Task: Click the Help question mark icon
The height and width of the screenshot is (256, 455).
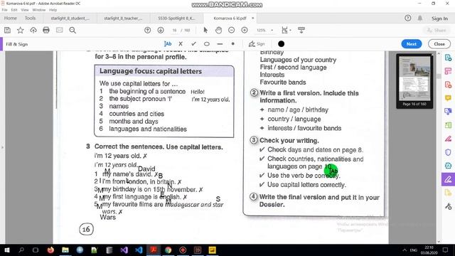Action: (407, 18)
